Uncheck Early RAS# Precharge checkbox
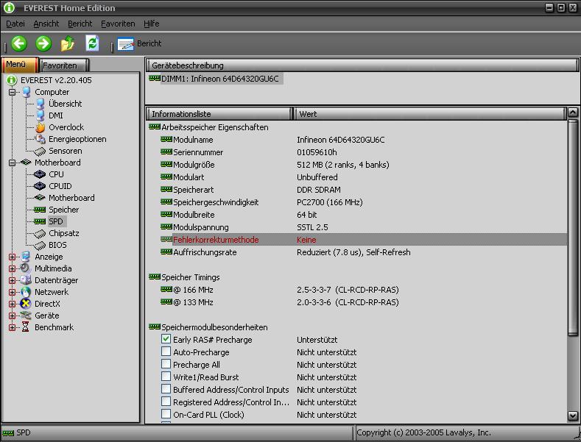This screenshot has width=581, height=442. [x=166, y=339]
